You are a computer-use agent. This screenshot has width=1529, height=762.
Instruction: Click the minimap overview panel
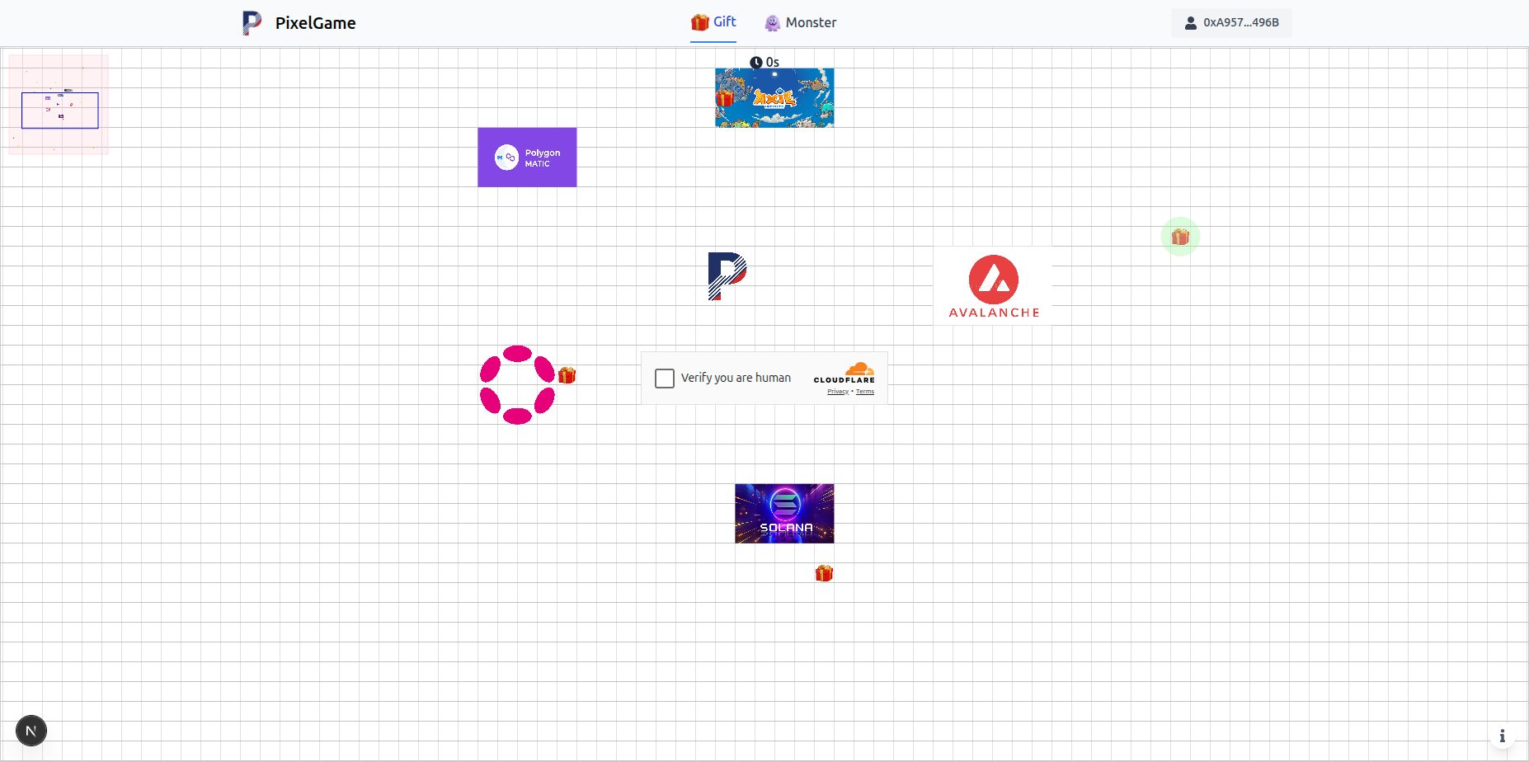pos(59,105)
